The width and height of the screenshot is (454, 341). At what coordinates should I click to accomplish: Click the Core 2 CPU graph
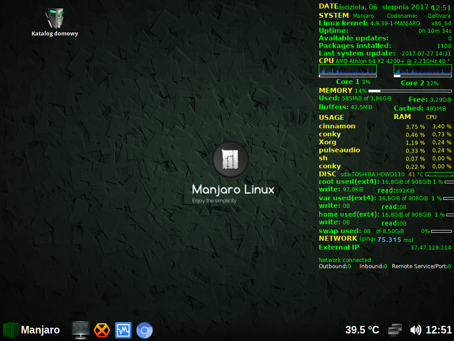pos(423,69)
